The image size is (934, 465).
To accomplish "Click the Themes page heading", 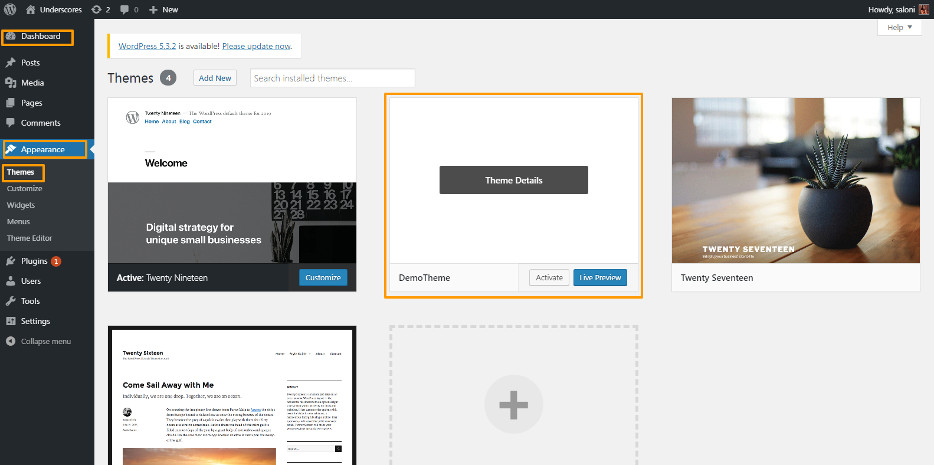I will [x=130, y=78].
